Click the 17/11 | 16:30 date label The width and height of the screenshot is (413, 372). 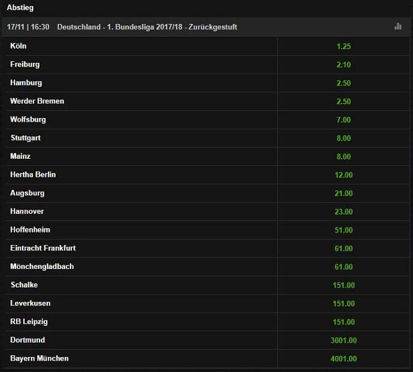pyautogui.click(x=28, y=27)
